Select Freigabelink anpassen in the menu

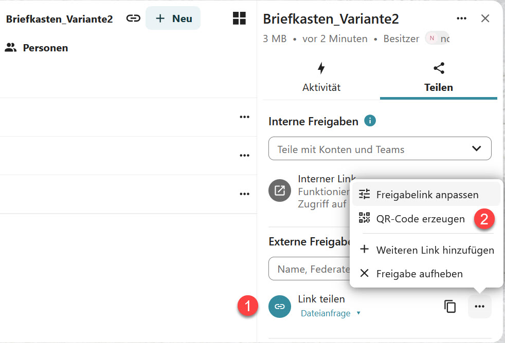427,195
